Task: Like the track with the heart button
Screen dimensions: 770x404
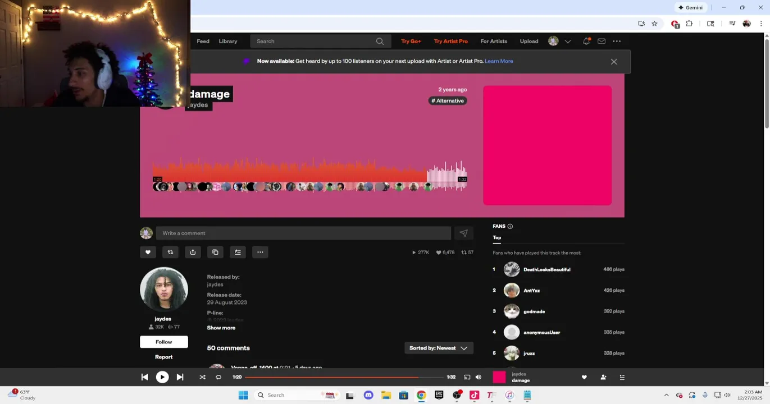Action: [x=148, y=252]
